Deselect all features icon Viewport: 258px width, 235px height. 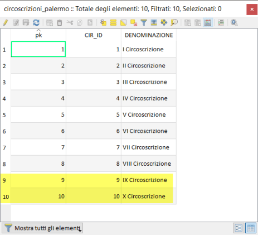(134, 23)
